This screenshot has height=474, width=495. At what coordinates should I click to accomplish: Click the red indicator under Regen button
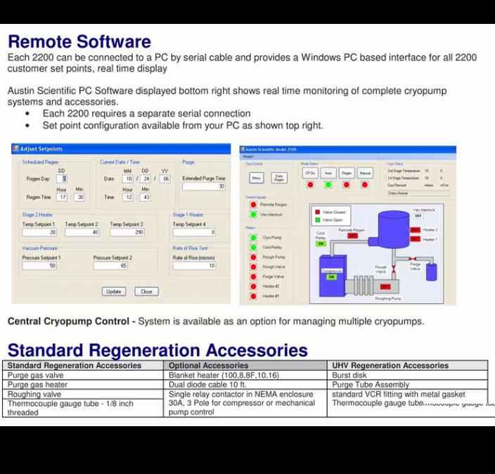pyautogui.click(x=347, y=185)
